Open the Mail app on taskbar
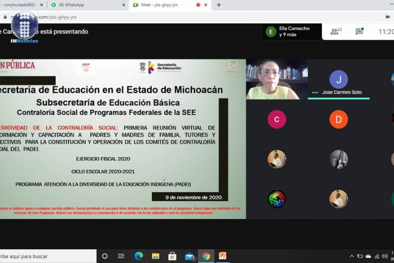Viewport: 394px width, 263px height. click(189, 256)
